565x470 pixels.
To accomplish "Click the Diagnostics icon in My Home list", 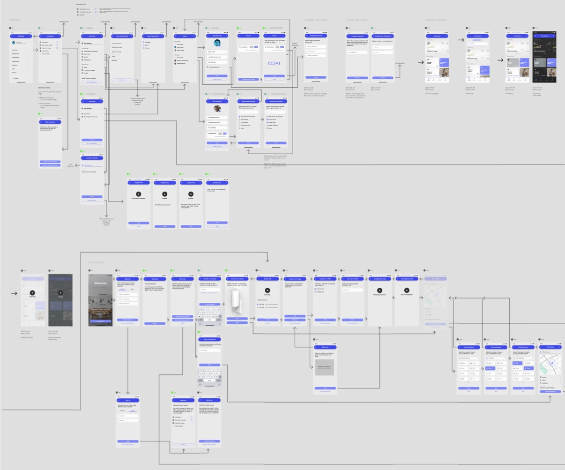I will (x=82, y=60).
